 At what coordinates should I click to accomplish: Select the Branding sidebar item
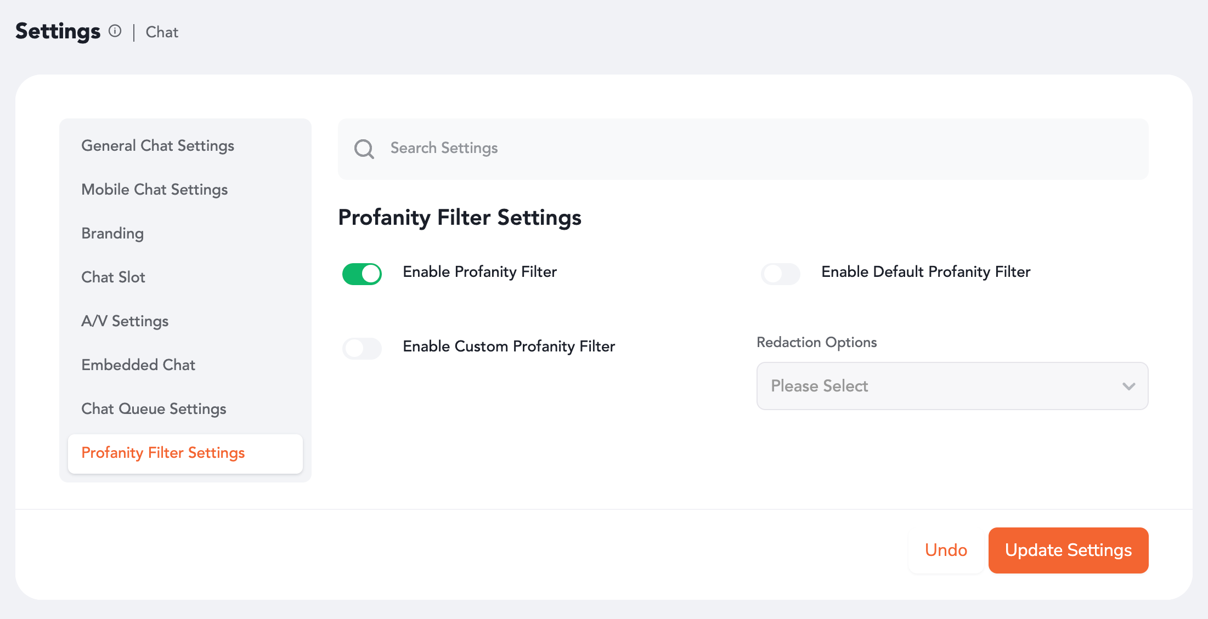tap(112, 233)
